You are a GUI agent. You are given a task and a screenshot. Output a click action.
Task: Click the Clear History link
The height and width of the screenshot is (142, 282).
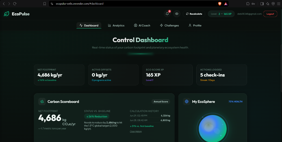[x=136, y=132]
